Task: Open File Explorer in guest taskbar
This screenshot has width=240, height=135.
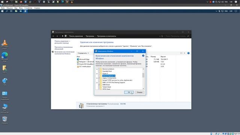Action: [16, 11]
